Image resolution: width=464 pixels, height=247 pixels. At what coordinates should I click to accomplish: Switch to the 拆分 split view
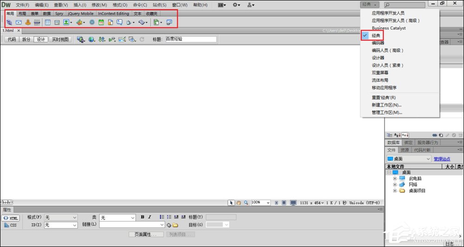click(x=26, y=39)
